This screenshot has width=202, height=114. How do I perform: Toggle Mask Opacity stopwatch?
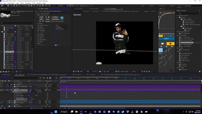coord(15,97)
